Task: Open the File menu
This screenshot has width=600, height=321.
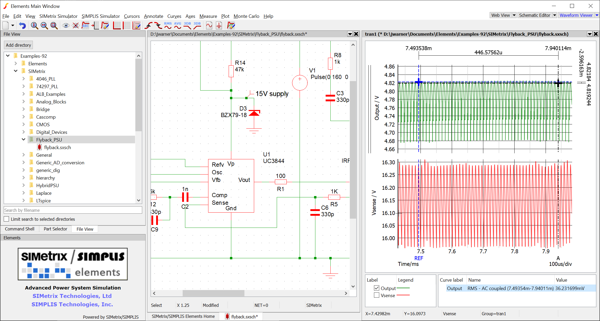Action: tap(6, 16)
